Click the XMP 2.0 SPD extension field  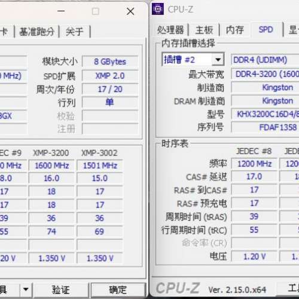coord(110,76)
